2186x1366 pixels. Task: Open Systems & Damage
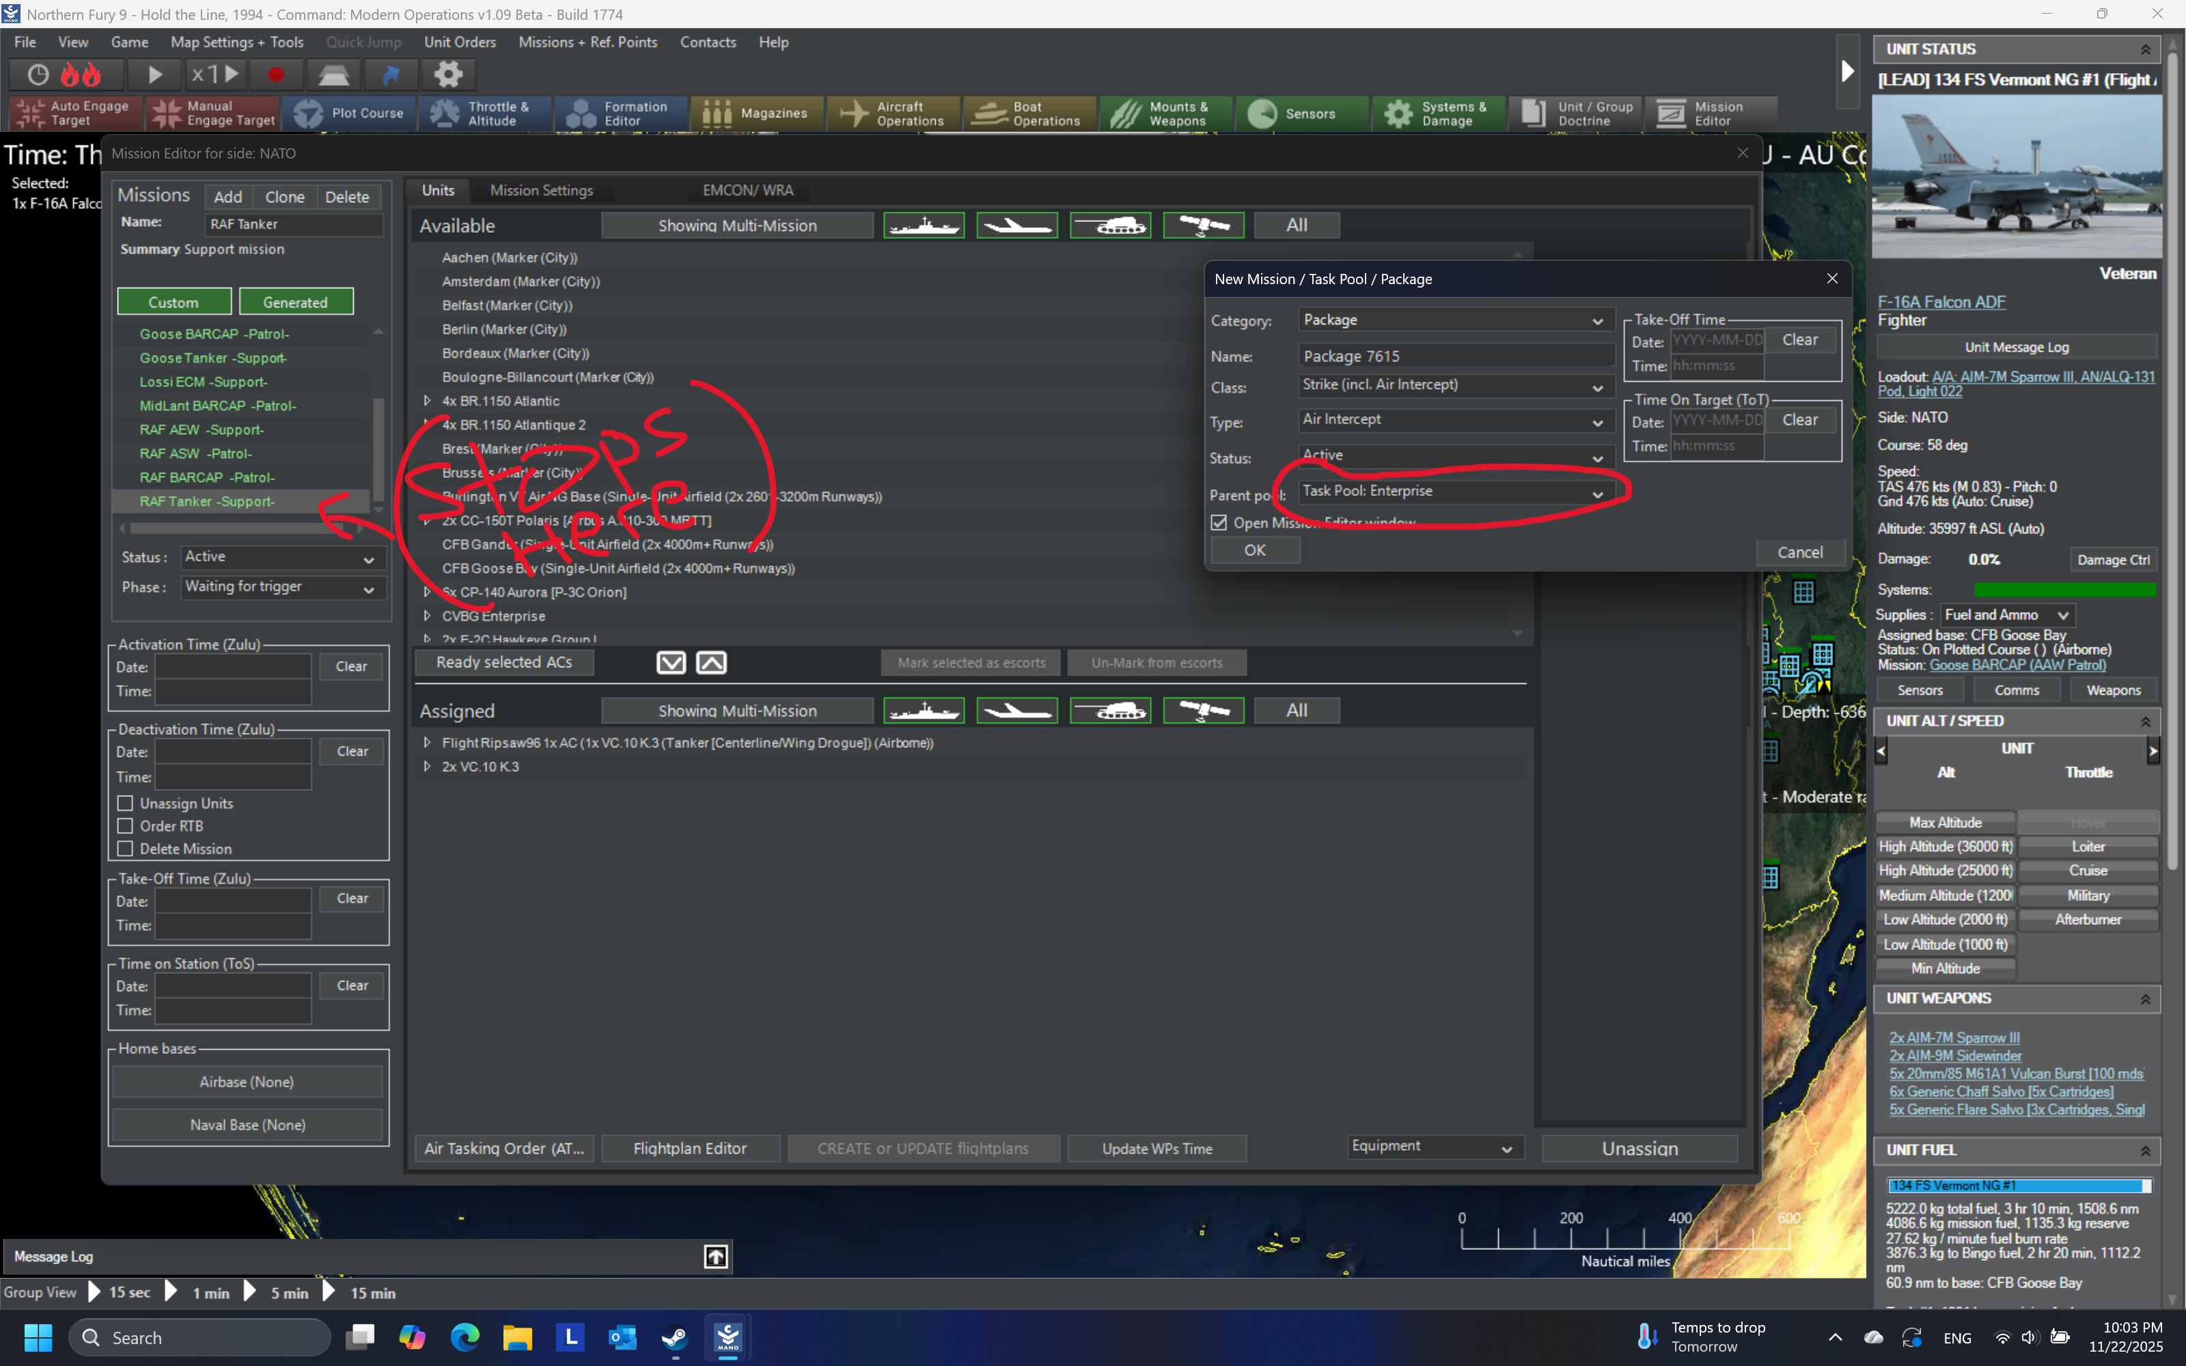coord(1439,113)
